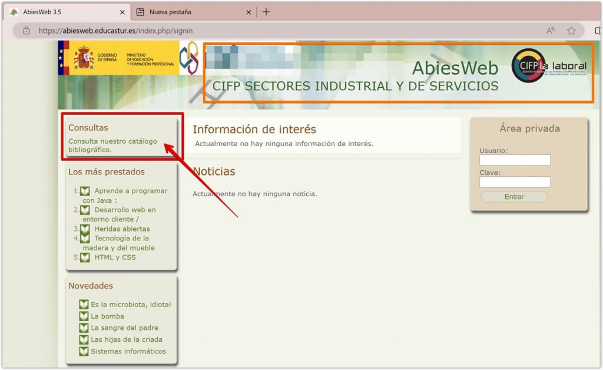Close the Nueva pestaña tab
Image resolution: width=603 pixels, height=370 pixels.
pyautogui.click(x=249, y=12)
